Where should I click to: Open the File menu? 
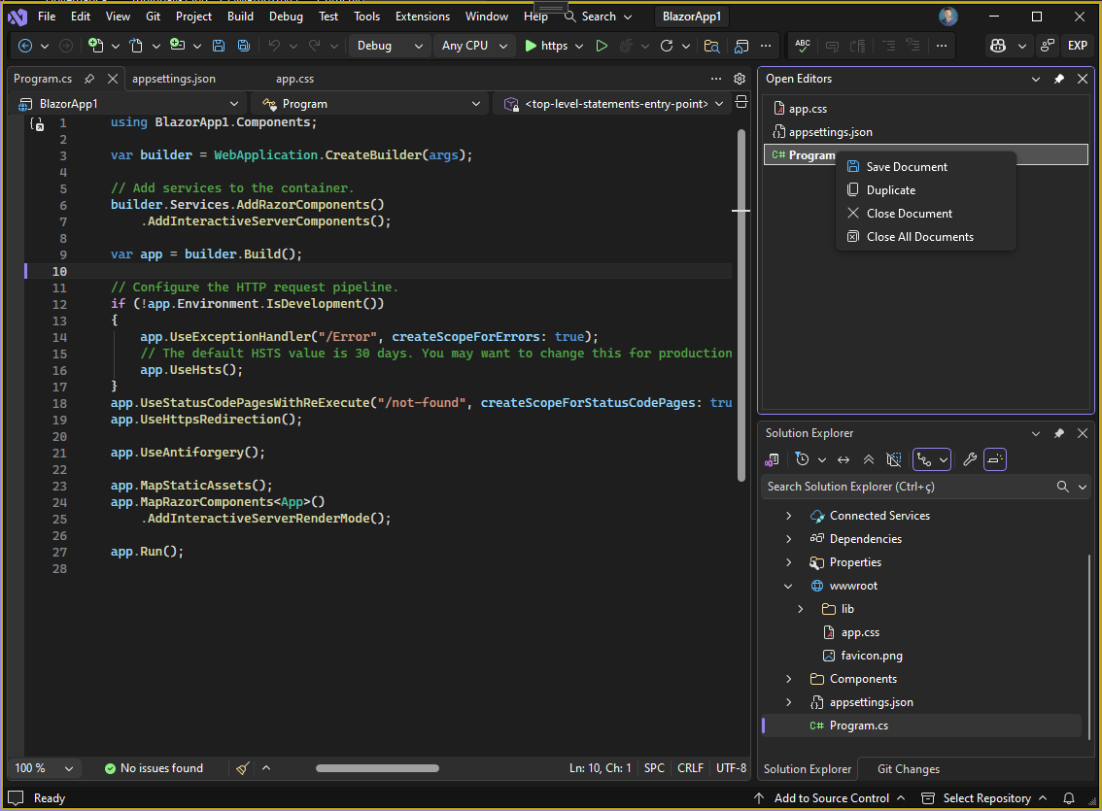tap(47, 17)
